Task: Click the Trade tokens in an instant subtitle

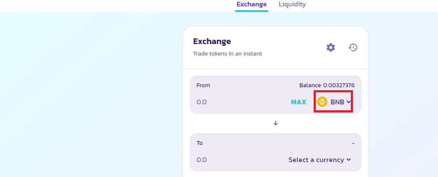Action: click(x=227, y=54)
